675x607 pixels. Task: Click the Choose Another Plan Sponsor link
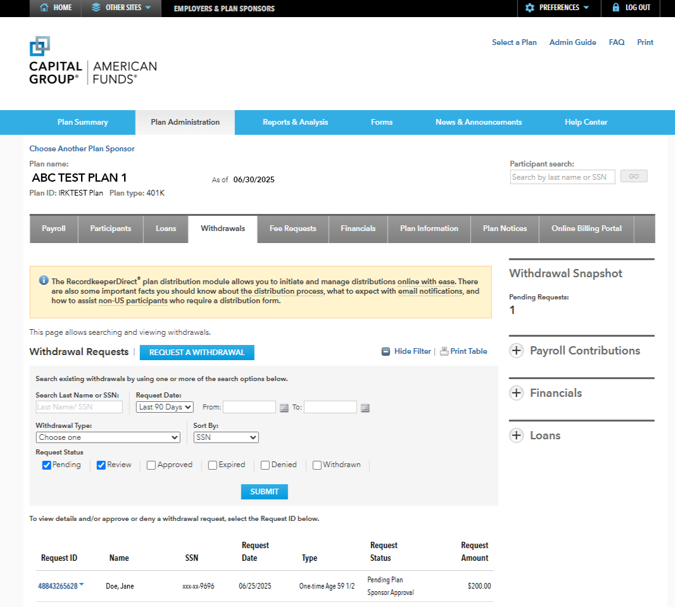pos(82,148)
